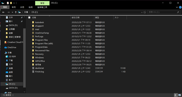Select the WPSOffice folder icon
The height and width of the screenshot is (97, 182).
coord(33,61)
